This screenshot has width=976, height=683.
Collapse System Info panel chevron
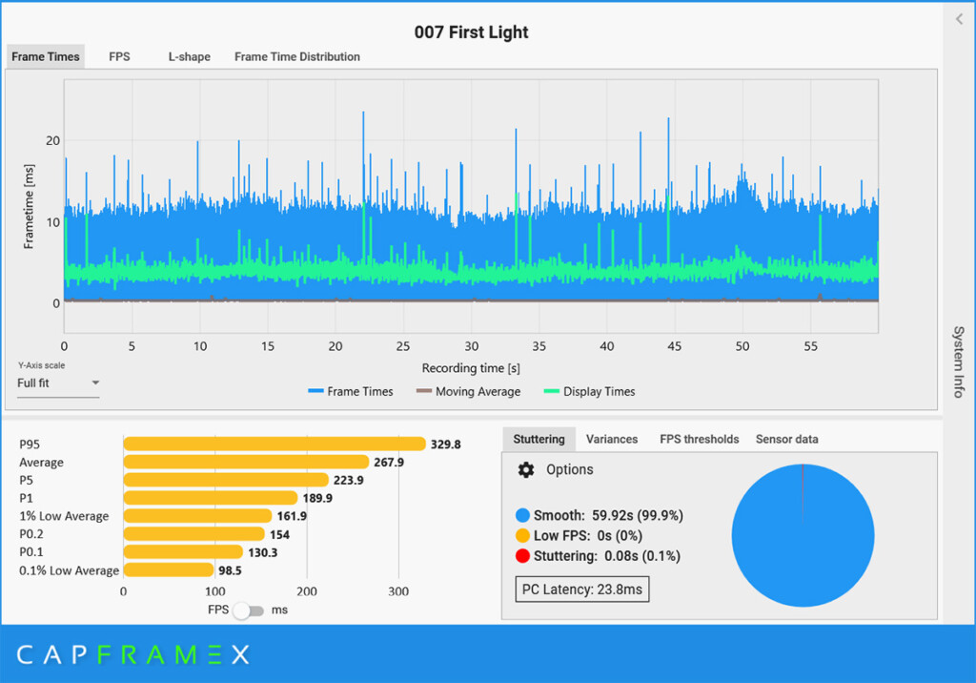click(959, 19)
